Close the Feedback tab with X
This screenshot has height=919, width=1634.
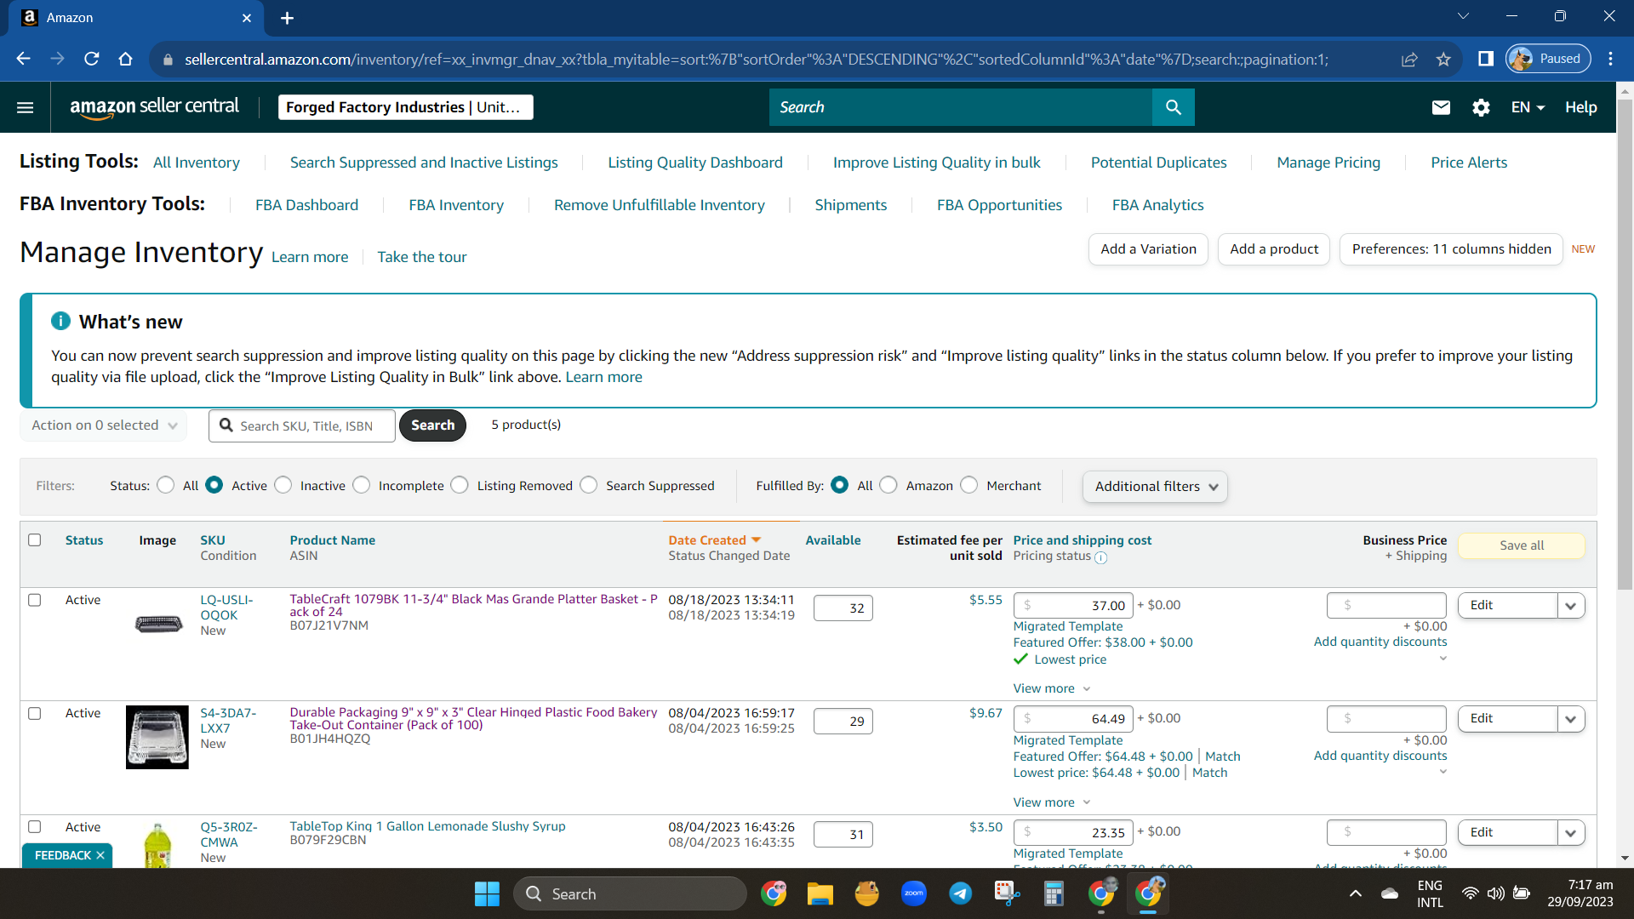[x=100, y=855]
